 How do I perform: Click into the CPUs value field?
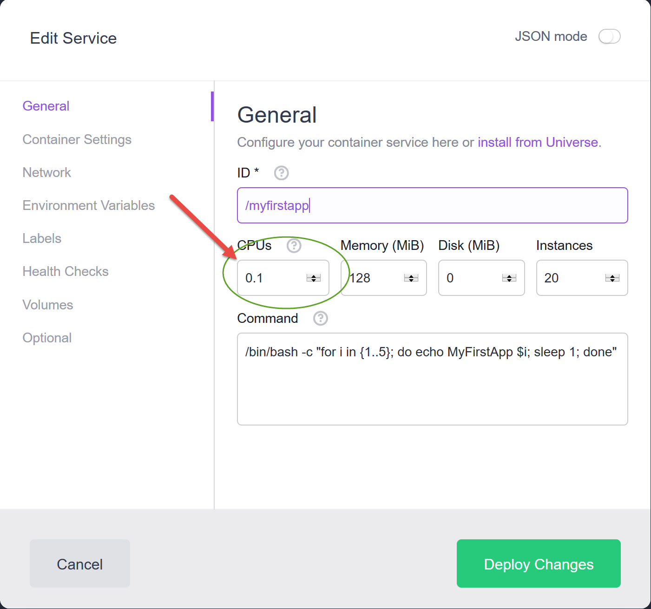pos(283,278)
